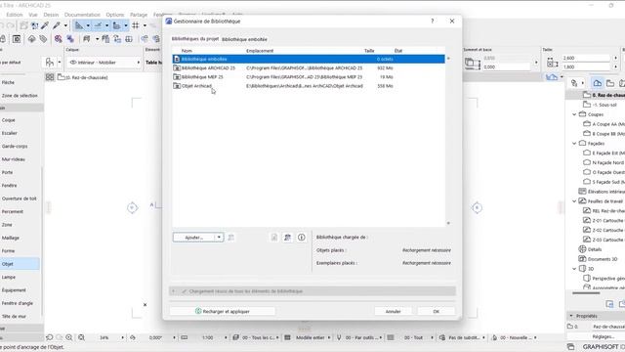Collapse the Feuilles de travail group

[x=574, y=201]
